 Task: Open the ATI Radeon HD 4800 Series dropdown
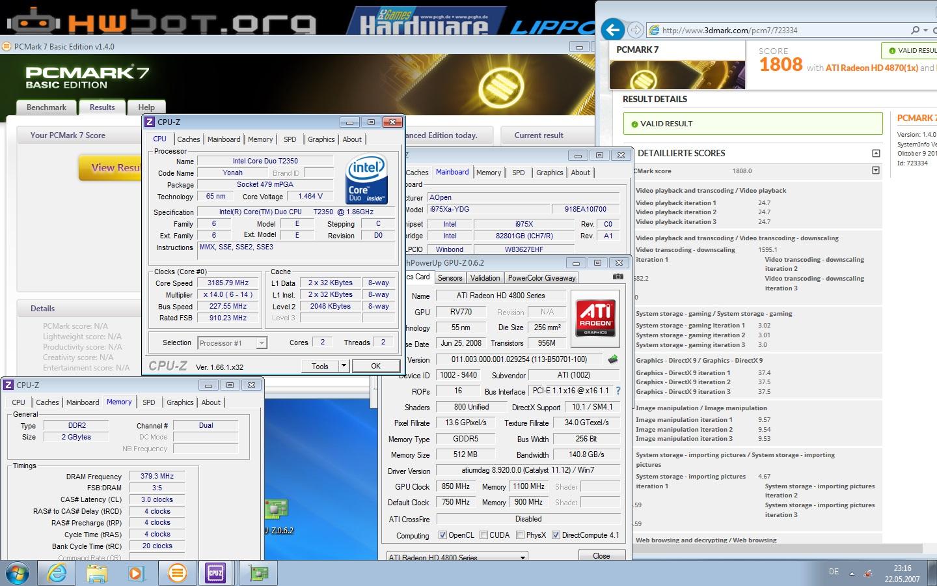click(x=457, y=557)
